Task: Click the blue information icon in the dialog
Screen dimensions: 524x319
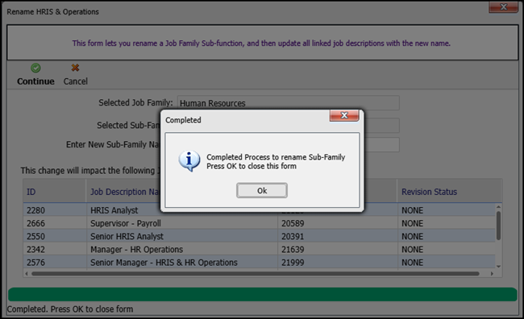Action: 189,160
